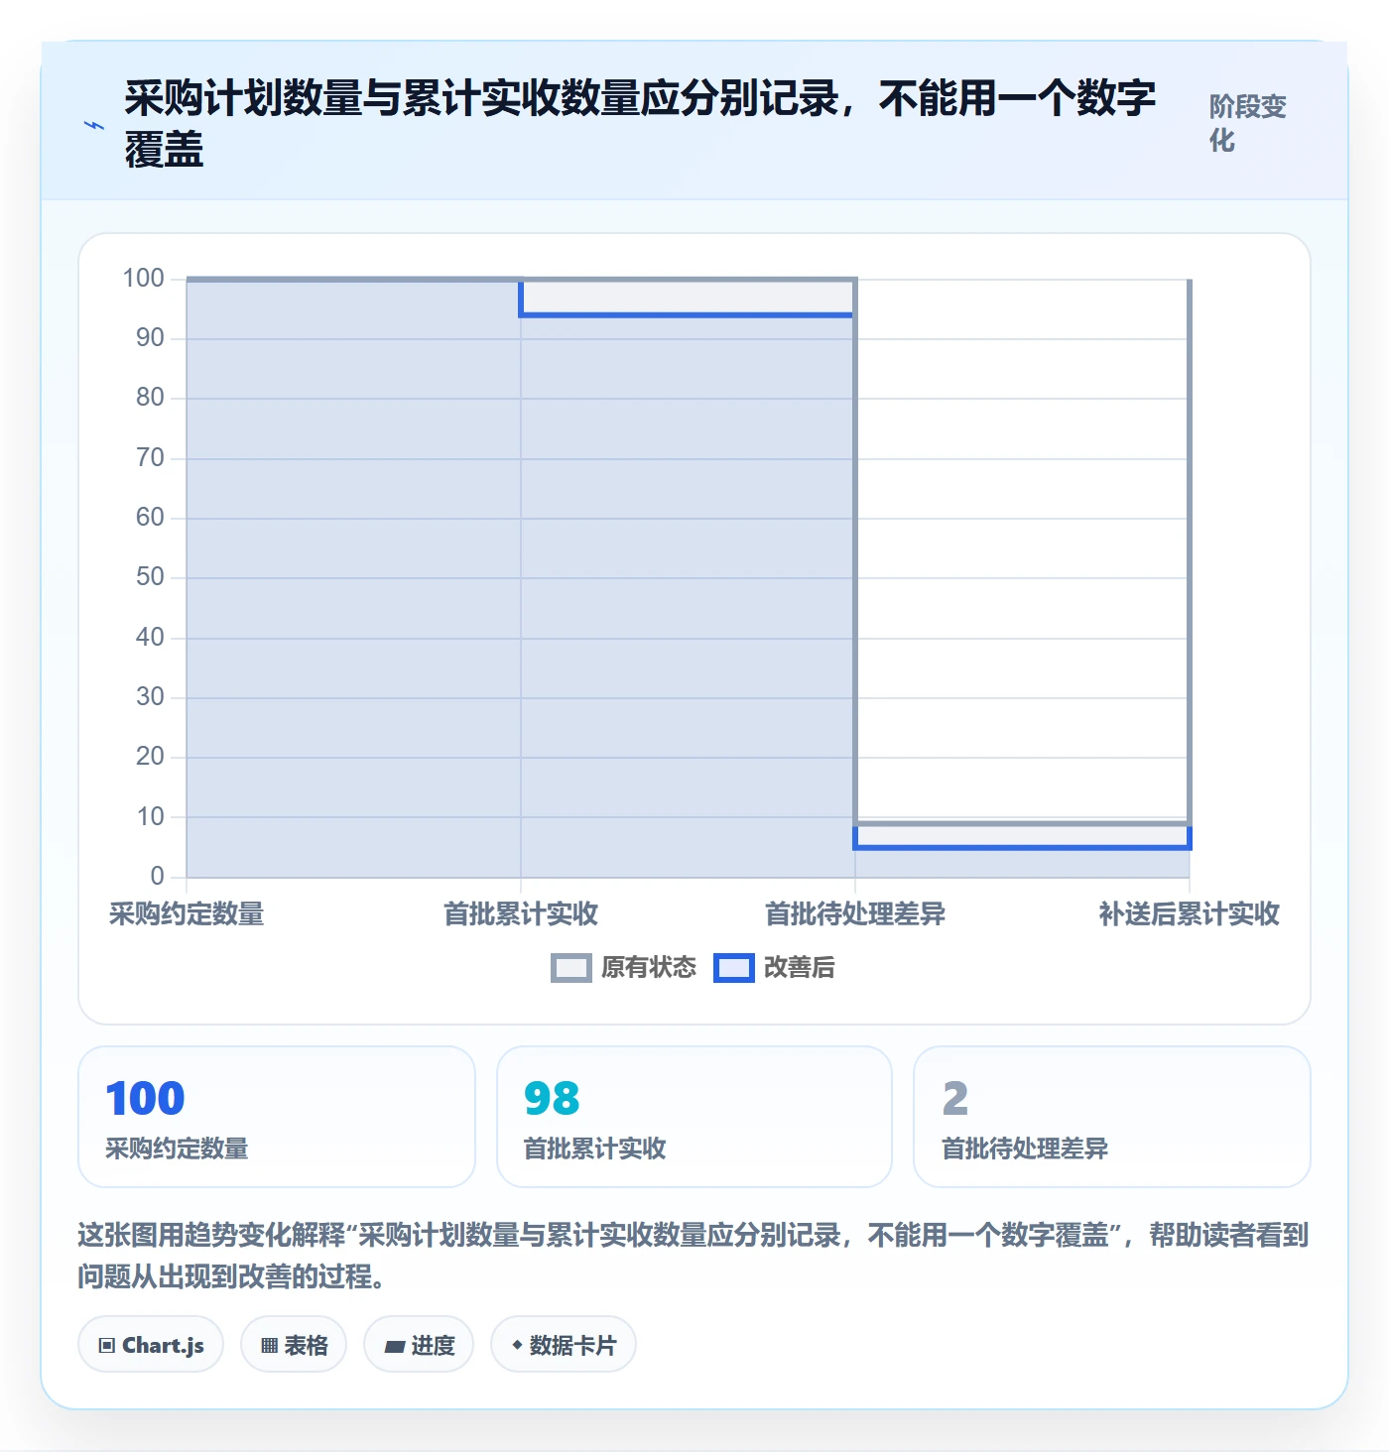Click the description paragraph below the cards
The width and height of the screenshot is (1389, 1452).
tap(694, 1255)
